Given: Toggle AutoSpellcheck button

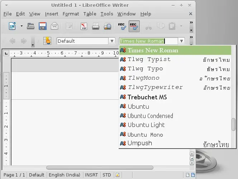Looking at the screenshot, I should tap(134, 26).
